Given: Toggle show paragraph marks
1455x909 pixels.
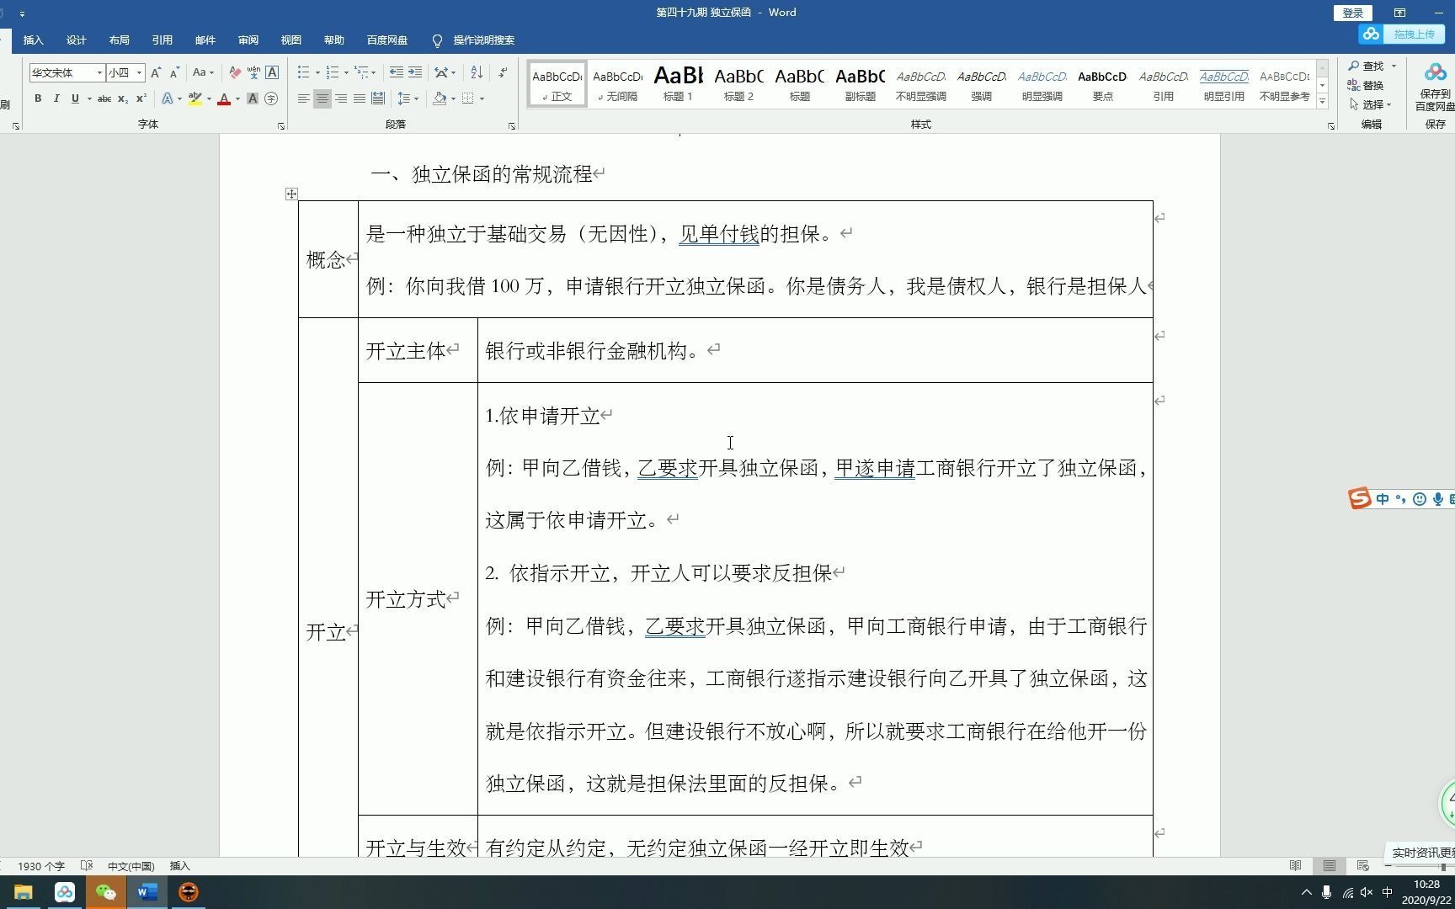Looking at the screenshot, I should (x=503, y=72).
